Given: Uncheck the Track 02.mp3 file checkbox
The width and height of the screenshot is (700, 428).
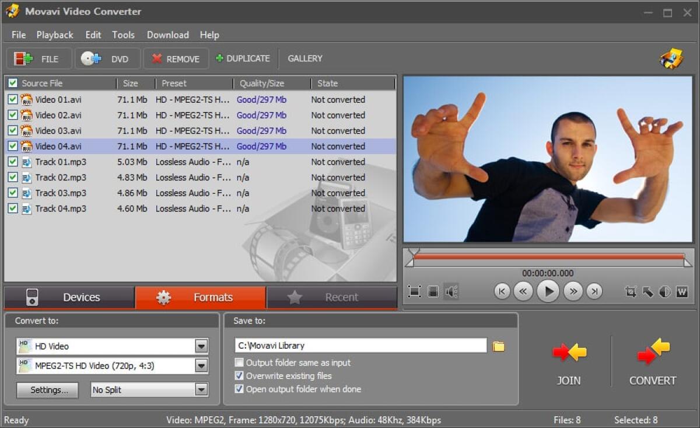Looking at the screenshot, I should coord(13,177).
